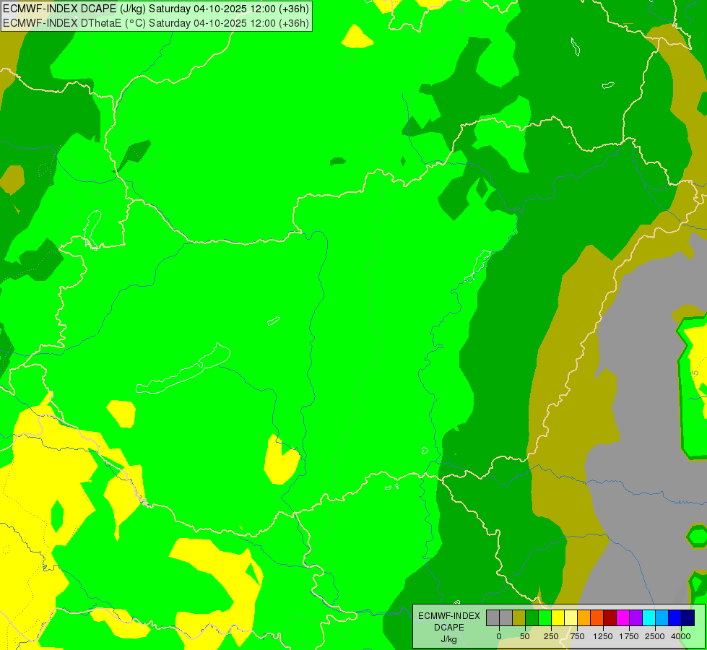707x650 pixels.
Task: Click the legend value 250
Action: coord(551,636)
